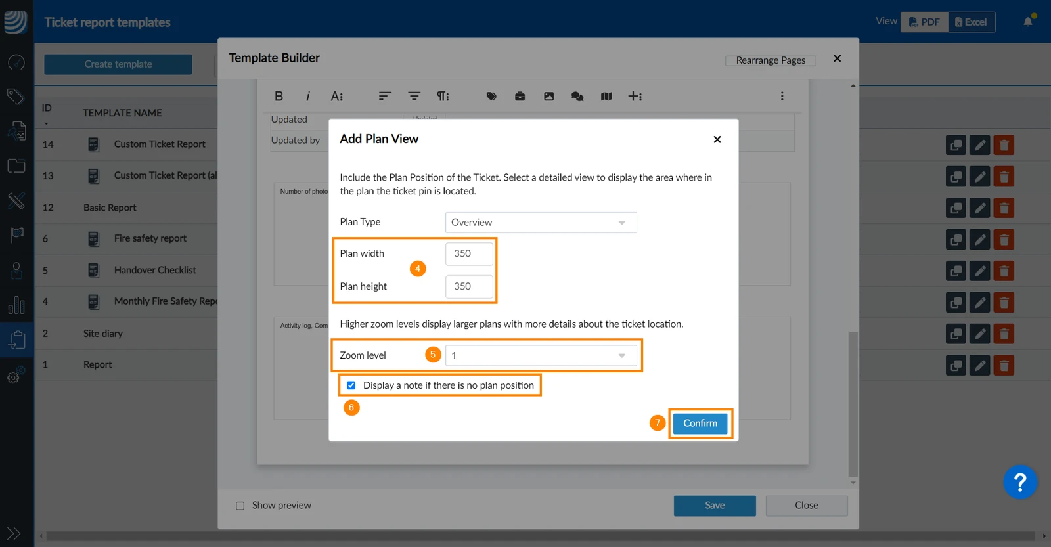Open notifications bell icon
The height and width of the screenshot is (547, 1051).
1028,22
